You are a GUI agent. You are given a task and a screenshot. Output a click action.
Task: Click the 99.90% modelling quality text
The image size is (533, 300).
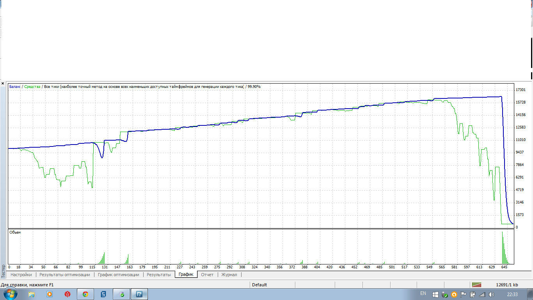254,86
